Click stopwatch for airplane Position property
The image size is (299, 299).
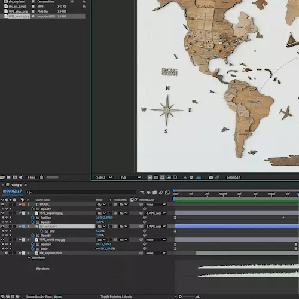coord(33,218)
